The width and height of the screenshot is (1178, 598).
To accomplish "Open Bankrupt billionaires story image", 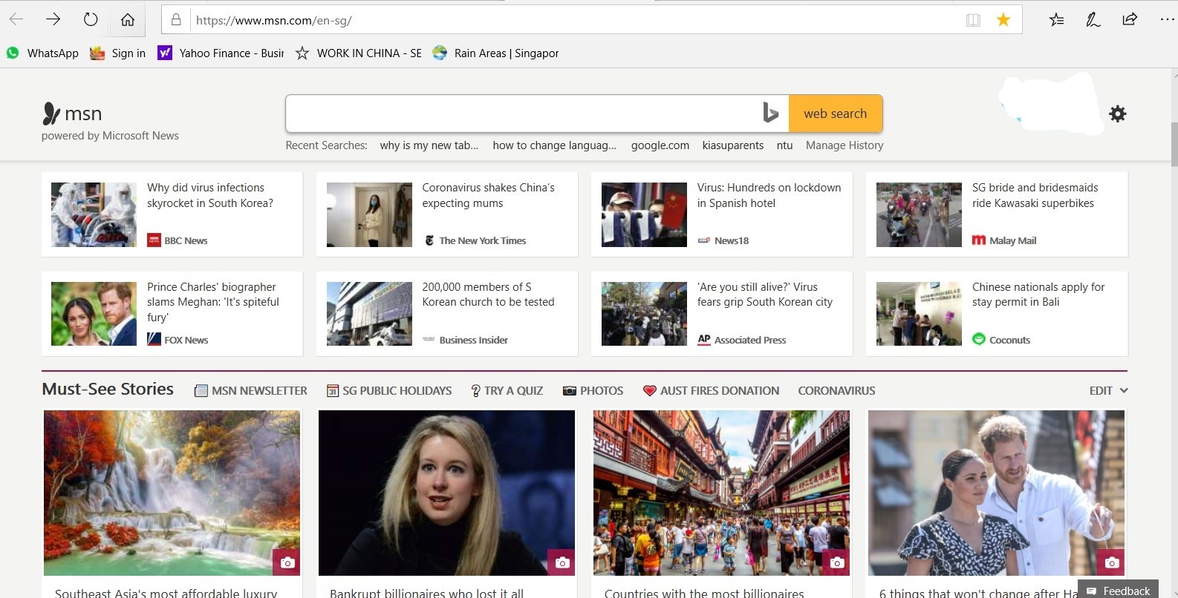I will (447, 493).
